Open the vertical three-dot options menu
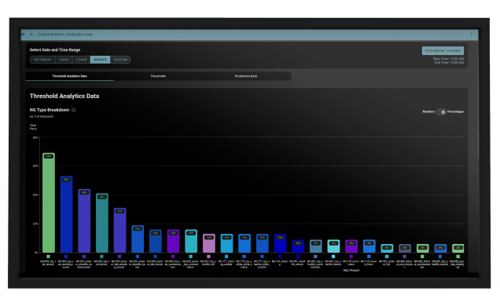The width and height of the screenshot is (500, 299). tap(471, 35)
